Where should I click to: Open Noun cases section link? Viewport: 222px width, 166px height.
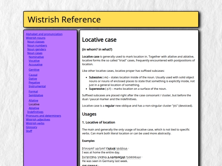click(x=35, y=53)
